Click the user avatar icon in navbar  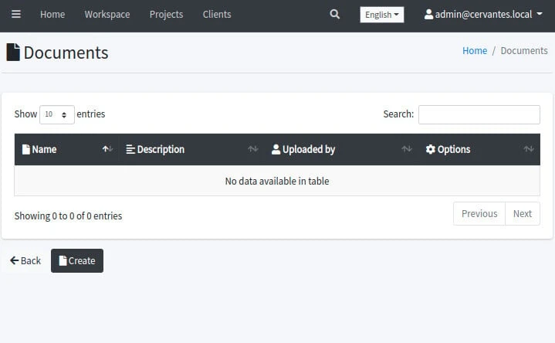coord(428,14)
